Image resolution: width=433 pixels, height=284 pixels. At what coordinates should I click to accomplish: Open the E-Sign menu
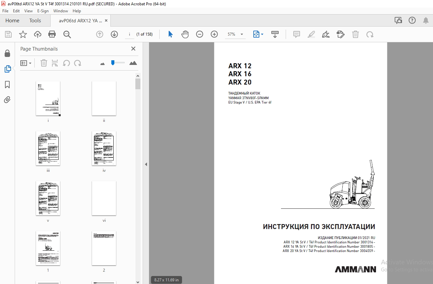[43, 11]
